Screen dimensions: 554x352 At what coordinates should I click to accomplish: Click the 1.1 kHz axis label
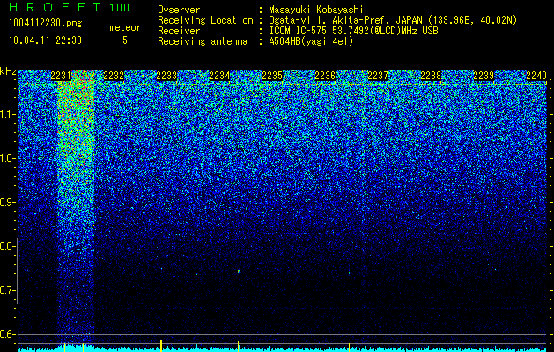(8, 114)
